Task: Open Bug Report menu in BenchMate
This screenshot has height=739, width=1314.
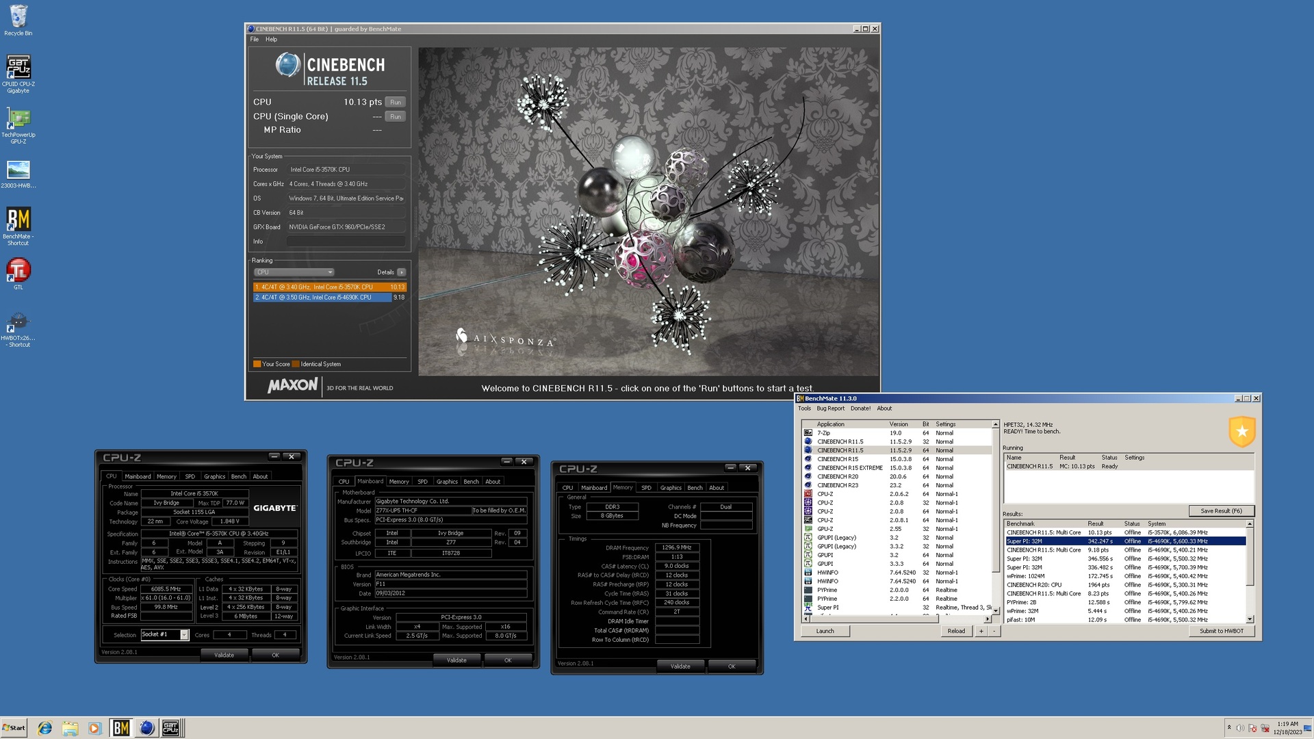Action: pos(831,409)
